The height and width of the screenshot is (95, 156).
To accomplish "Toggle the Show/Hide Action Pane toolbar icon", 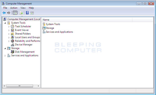I will point(32,13).
